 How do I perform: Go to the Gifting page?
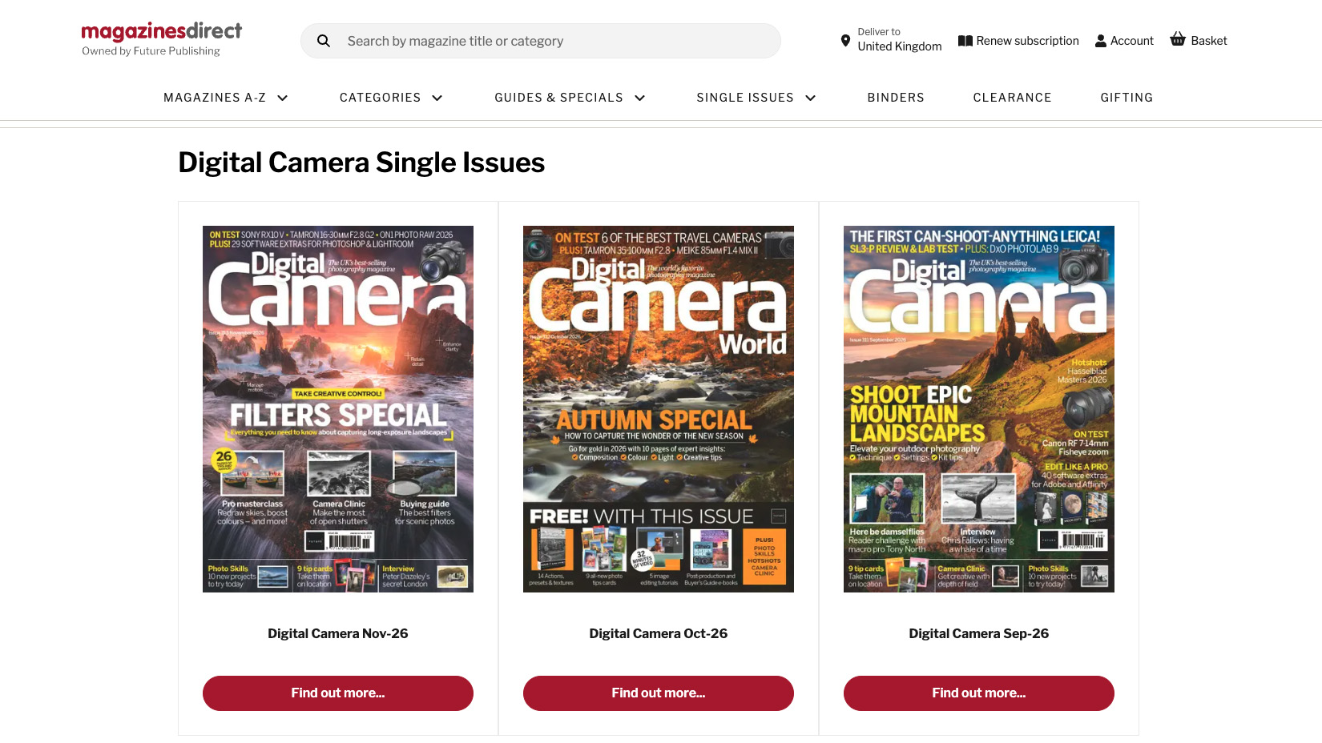[1127, 98]
